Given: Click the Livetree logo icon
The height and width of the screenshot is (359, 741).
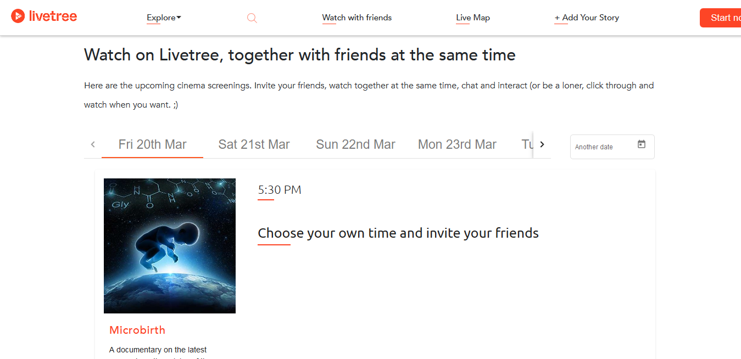Looking at the screenshot, I should pyautogui.click(x=18, y=16).
